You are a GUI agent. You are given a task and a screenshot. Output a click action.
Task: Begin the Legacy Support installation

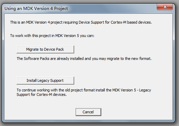45,80
